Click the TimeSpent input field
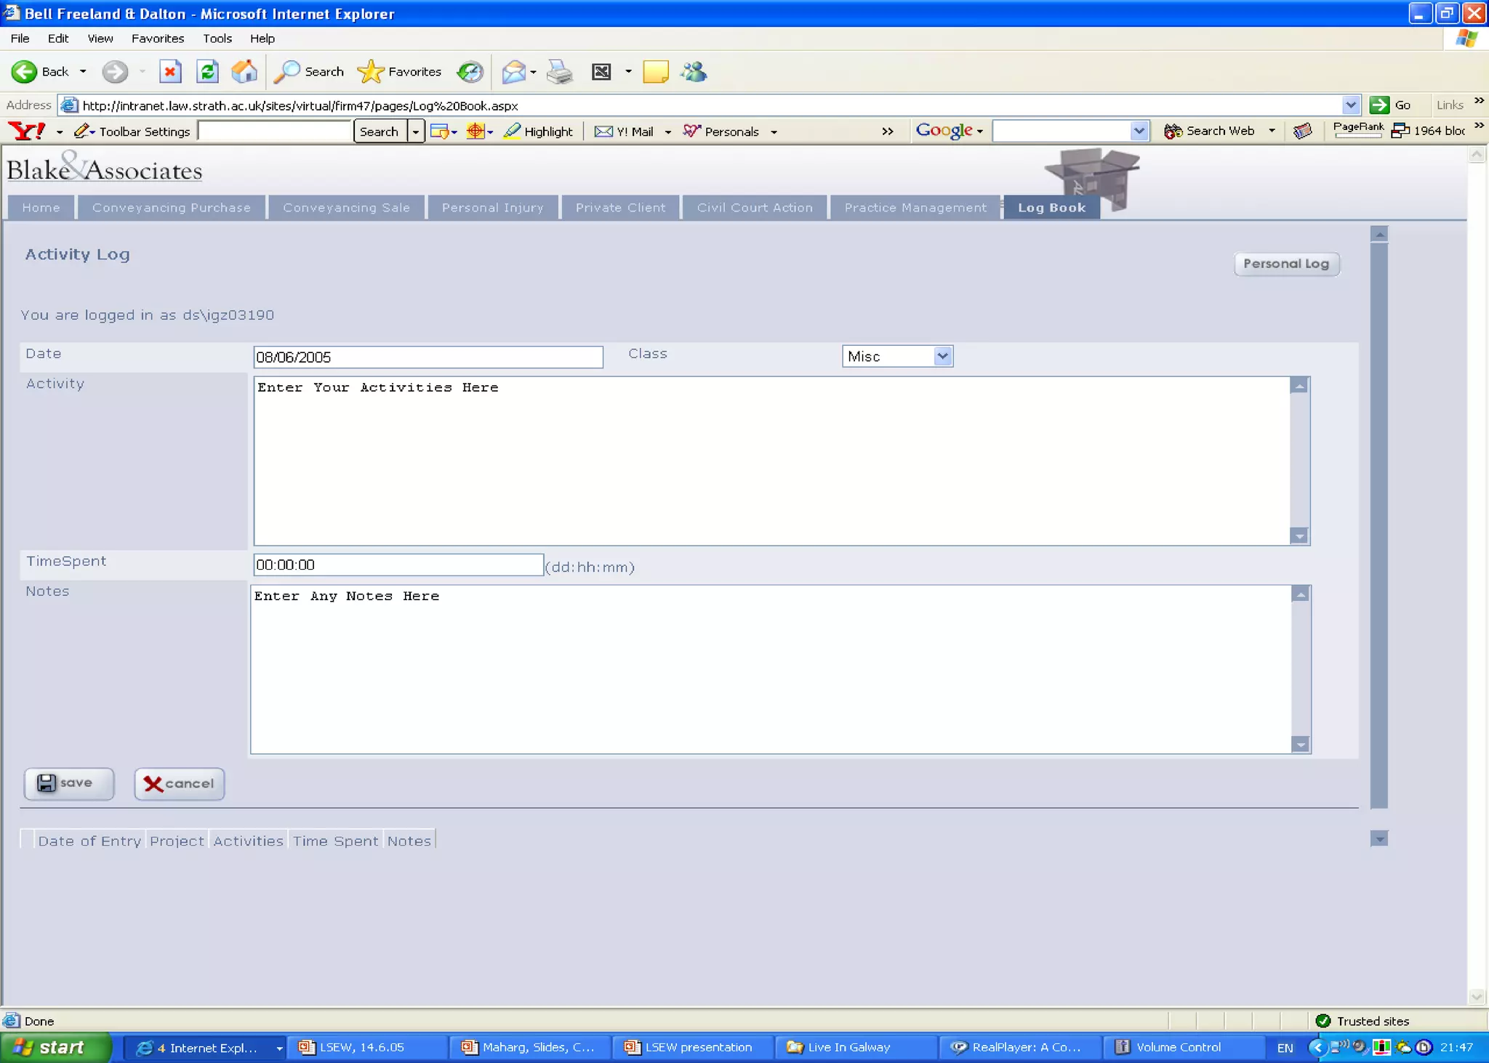 398,565
